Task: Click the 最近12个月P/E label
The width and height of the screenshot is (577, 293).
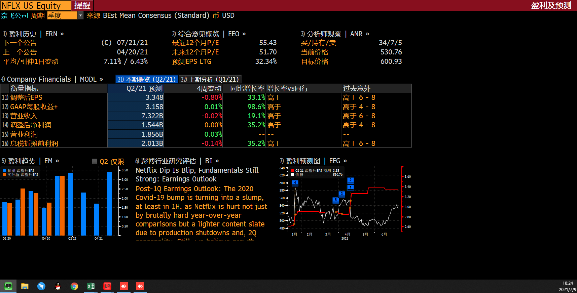Action: point(195,43)
